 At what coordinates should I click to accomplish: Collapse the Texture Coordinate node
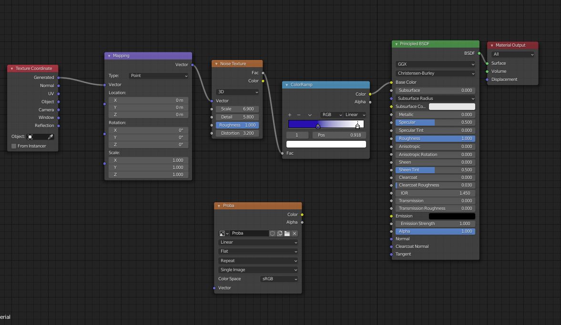pos(12,69)
